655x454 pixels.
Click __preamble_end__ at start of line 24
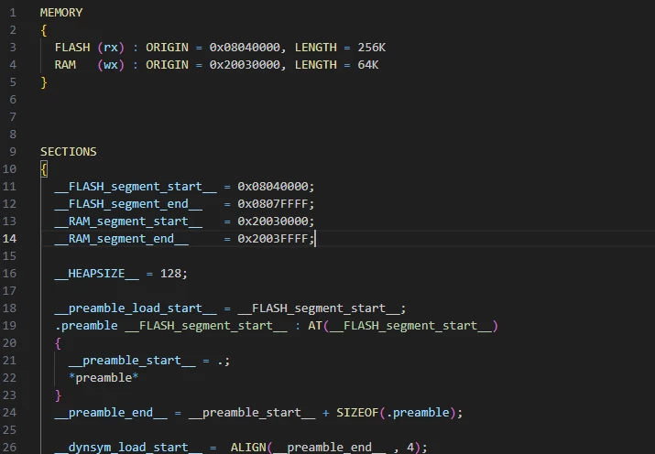pos(111,412)
